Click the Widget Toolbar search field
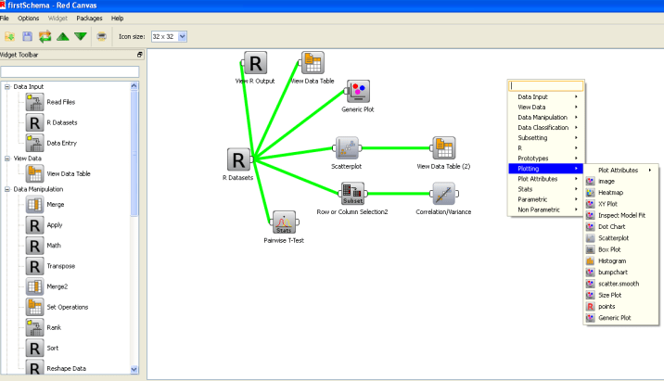The height and width of the screenshot is (381, 664). pos(70,71)
